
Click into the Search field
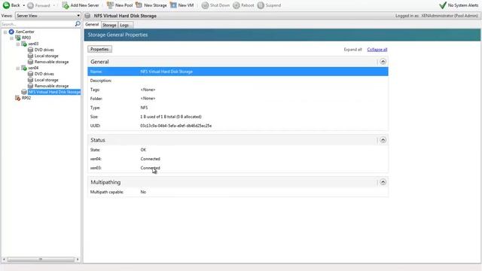[38, 24]
